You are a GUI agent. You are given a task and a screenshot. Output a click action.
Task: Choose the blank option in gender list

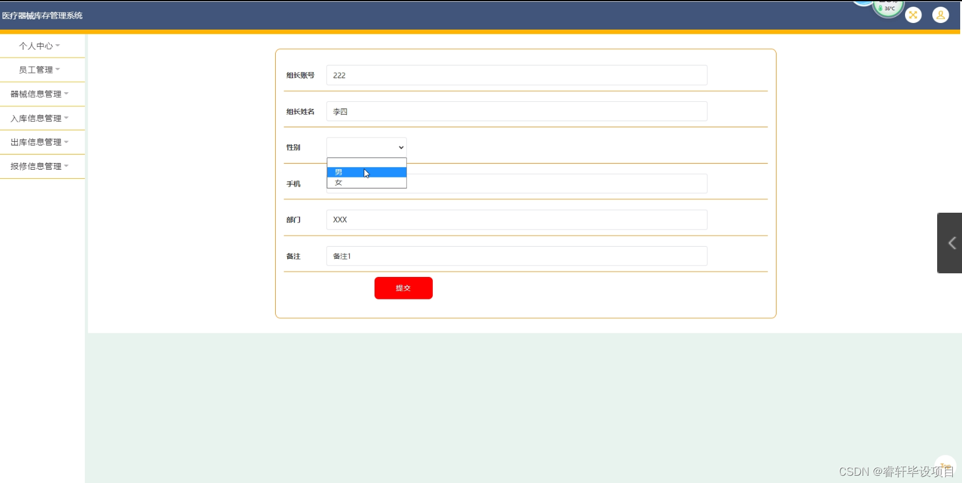point(367,163)
